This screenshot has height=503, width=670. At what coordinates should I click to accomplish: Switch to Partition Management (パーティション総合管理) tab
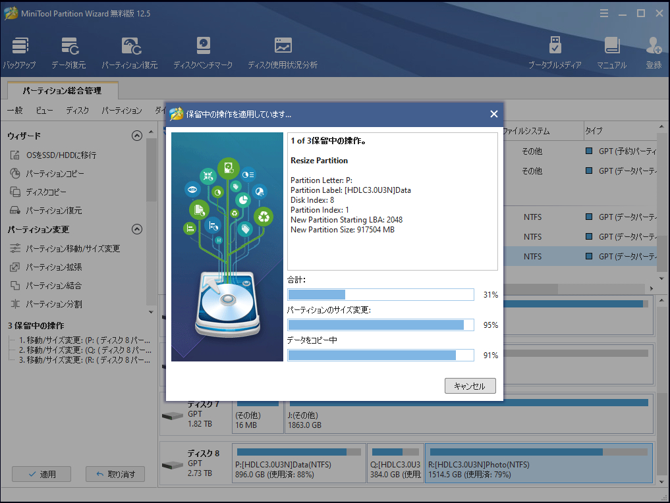pyautogui.click(x=63, y=90)
